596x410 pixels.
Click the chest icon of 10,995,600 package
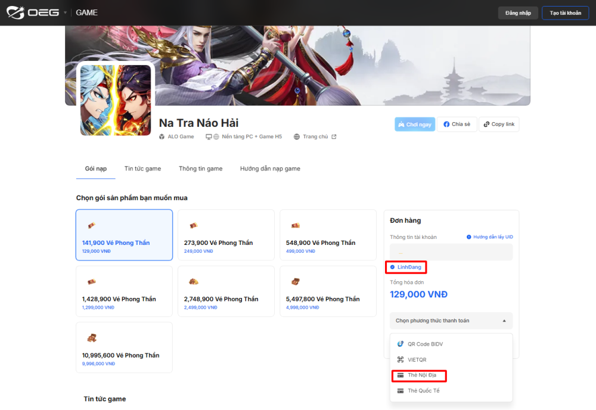coord(91,338)
